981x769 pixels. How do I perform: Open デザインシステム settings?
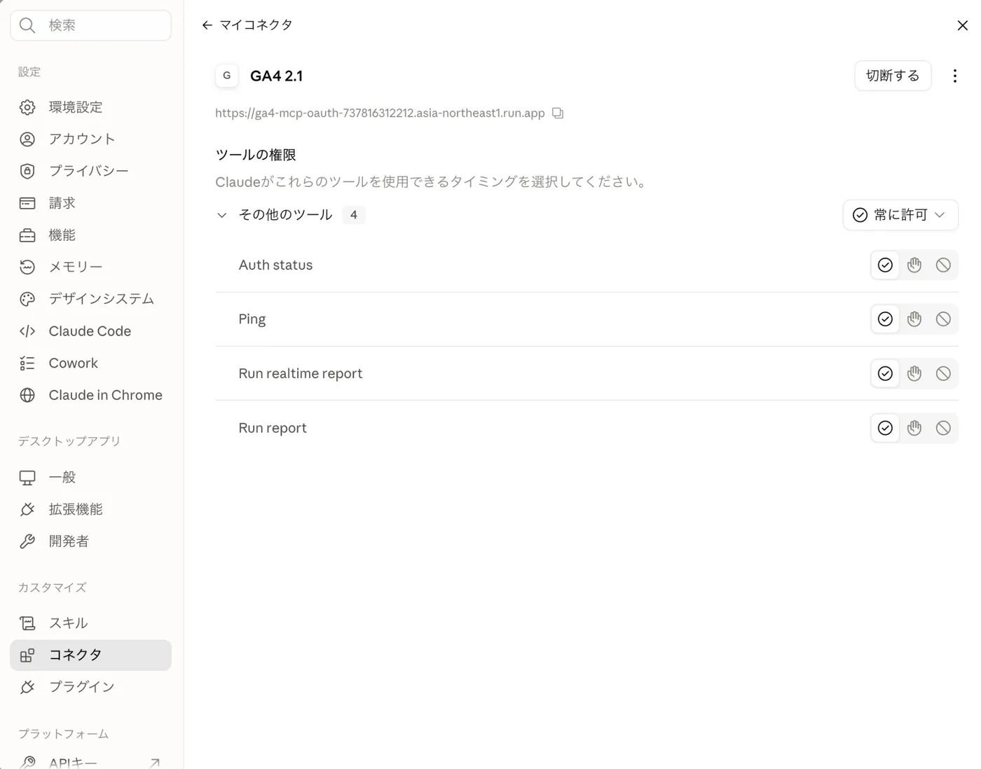tap(90, 299)
